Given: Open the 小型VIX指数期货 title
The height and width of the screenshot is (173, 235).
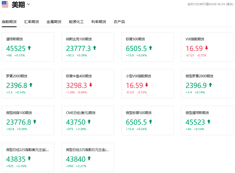Looking at the screenshot, I should click(x=138, y=76).
